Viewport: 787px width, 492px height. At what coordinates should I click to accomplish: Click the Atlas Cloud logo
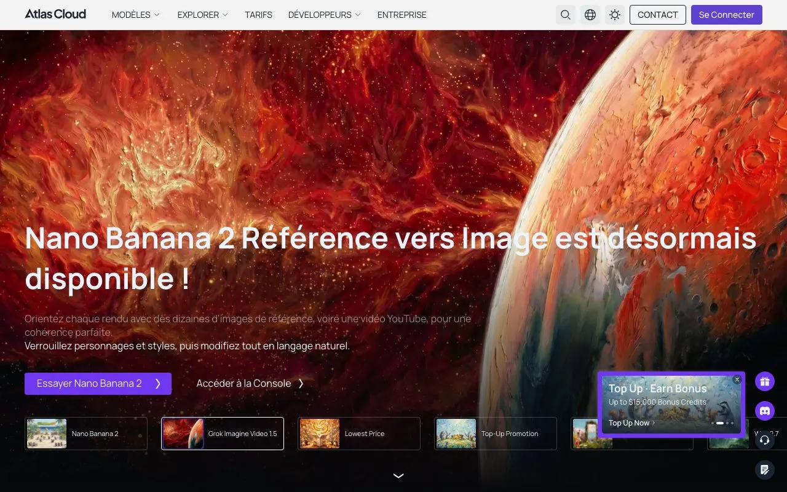[55, 14]
